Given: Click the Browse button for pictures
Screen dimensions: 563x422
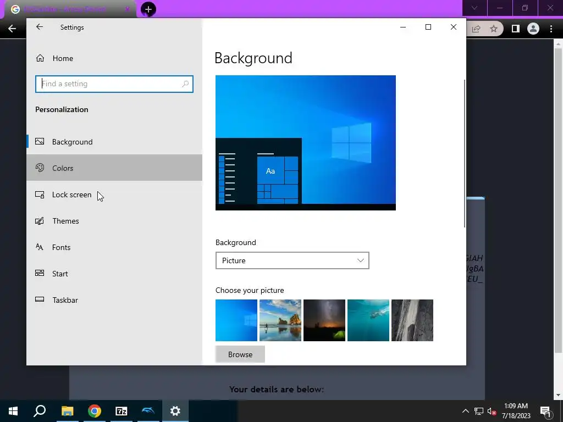Looking at the screenshot, I should coord(240,354).
